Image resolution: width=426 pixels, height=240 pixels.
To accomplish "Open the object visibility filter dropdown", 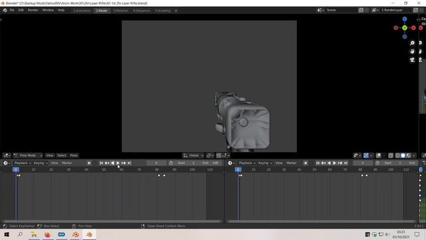I will 357,155.
